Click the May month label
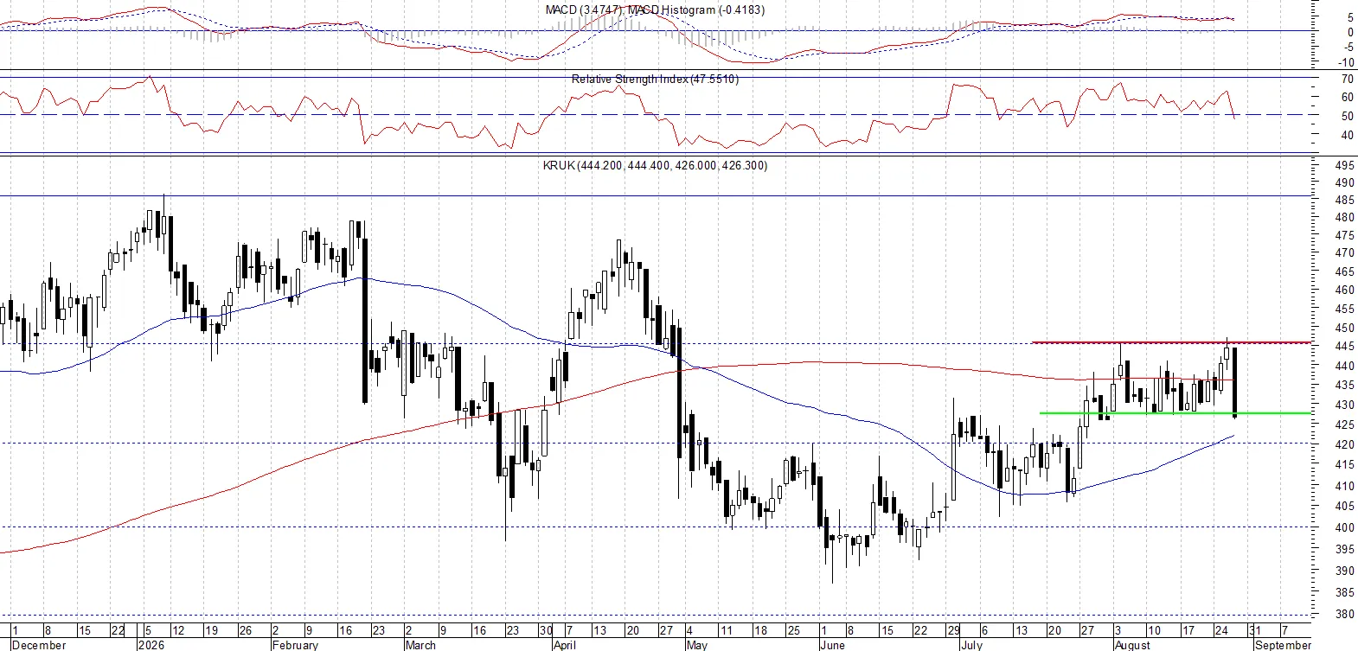The image size is (1358, 651). (x=696, y=645)
